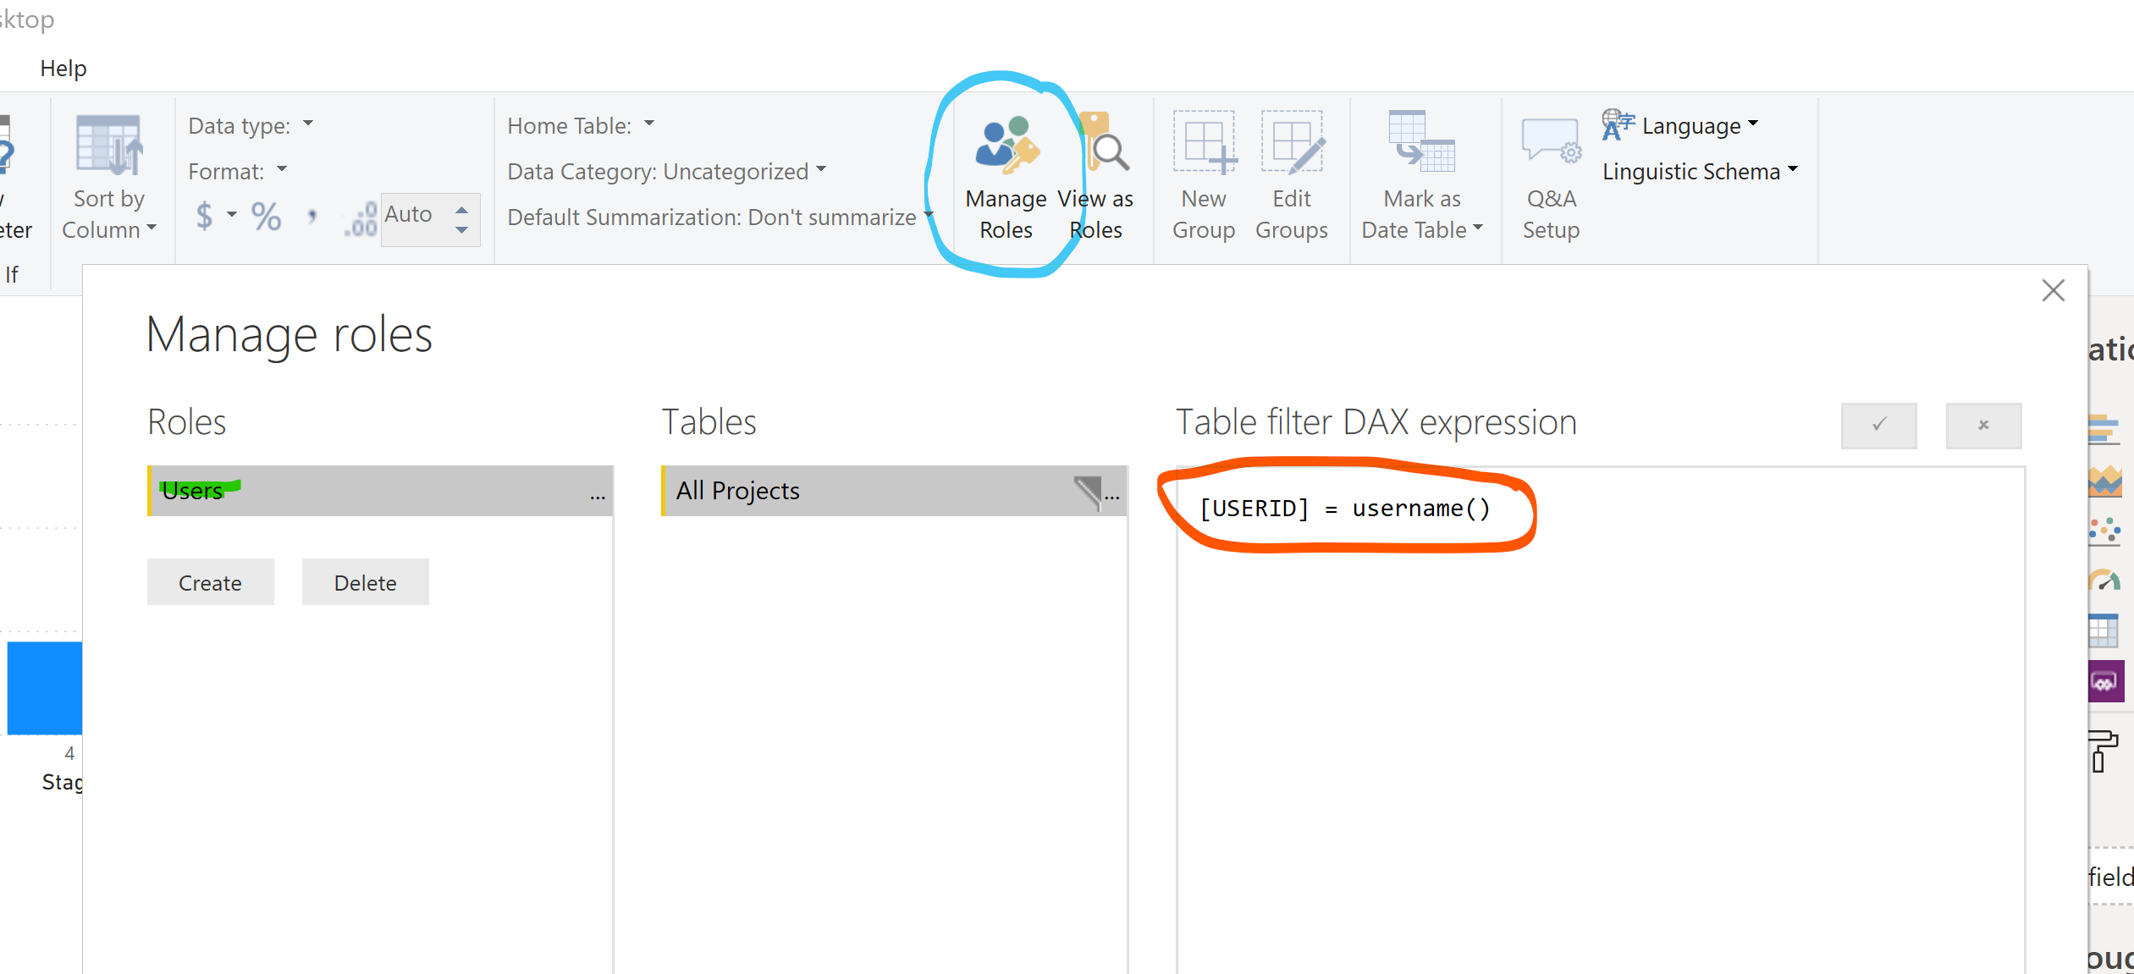Discard DAX expression changes with the X button
2134x974 pixels.
(1982, 425)
